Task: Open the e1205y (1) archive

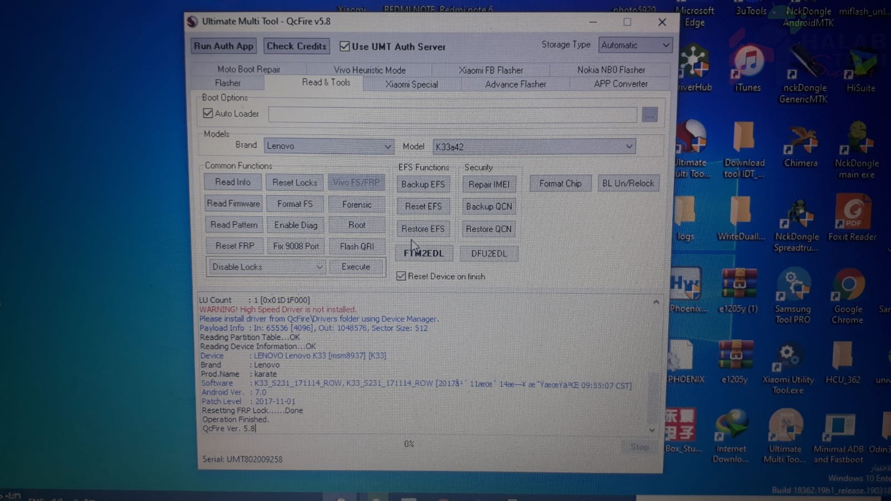Action: 738,291
